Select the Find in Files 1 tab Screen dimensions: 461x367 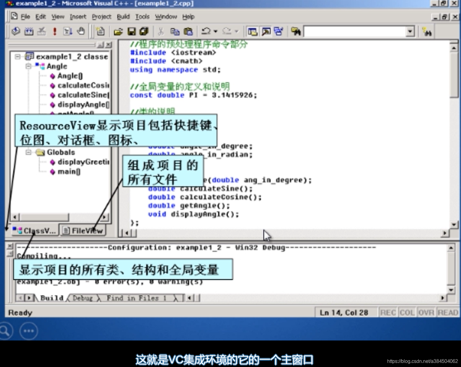click(x=136, y=298)
